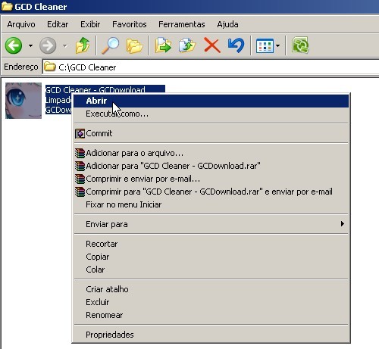Screen dimensions: 379x349
Task: Click the blue Undo arrow icon
Action: click(236, 45)
